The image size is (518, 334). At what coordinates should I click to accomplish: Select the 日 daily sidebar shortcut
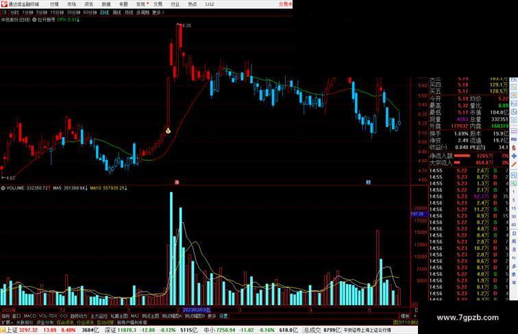click(514, 233)
